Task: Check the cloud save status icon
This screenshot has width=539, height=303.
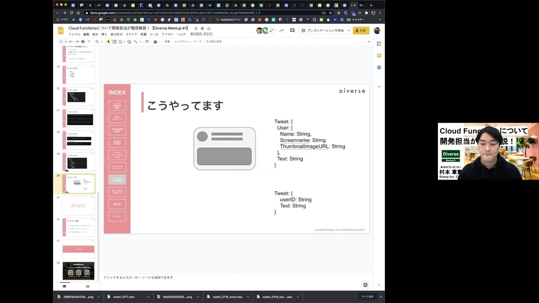Action: click(209, 28)
